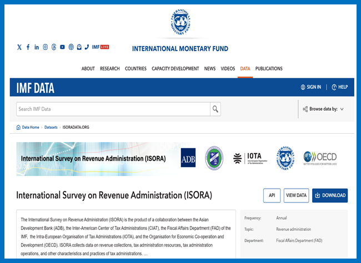Click the Data Home breadcrumb icon
The width and height of the screenshot is (361, 263).
[x=18, y=127]
